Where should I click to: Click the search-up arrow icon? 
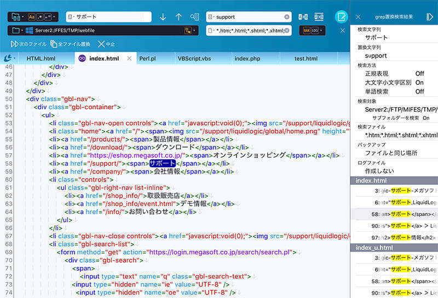point(178,17)
